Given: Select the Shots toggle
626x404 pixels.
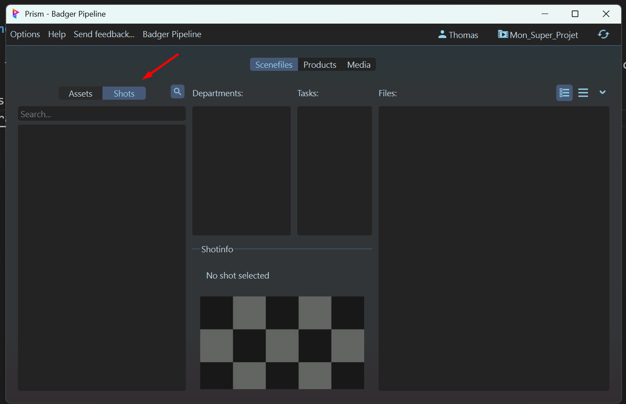Looking at the screenshot, I should 124,94.
